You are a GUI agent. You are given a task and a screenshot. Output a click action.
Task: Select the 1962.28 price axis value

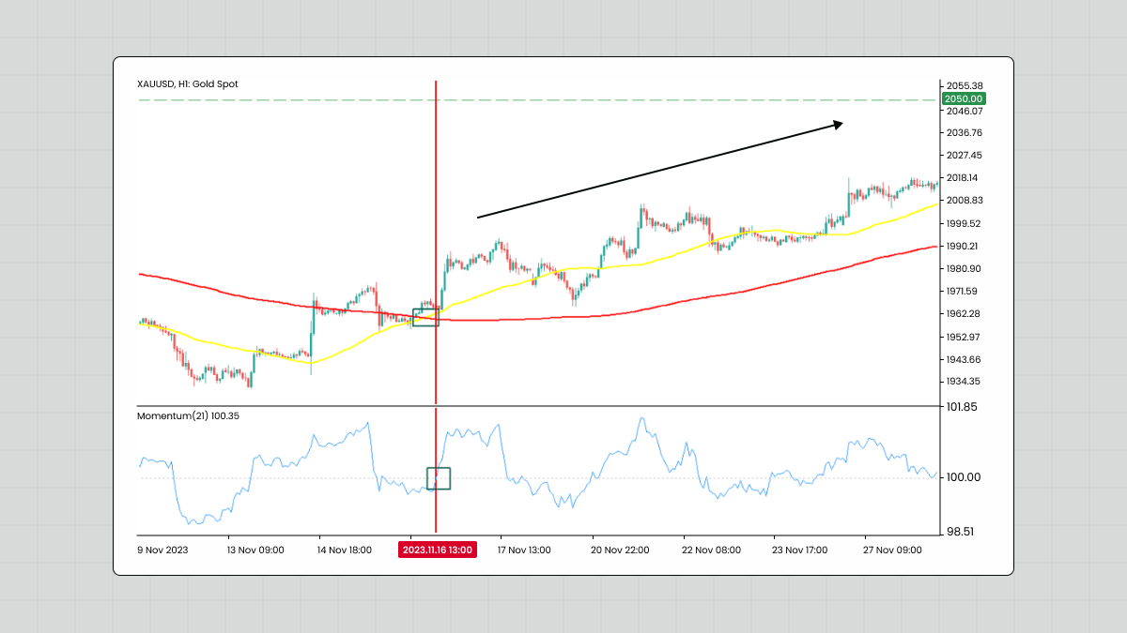pos(964,314)
